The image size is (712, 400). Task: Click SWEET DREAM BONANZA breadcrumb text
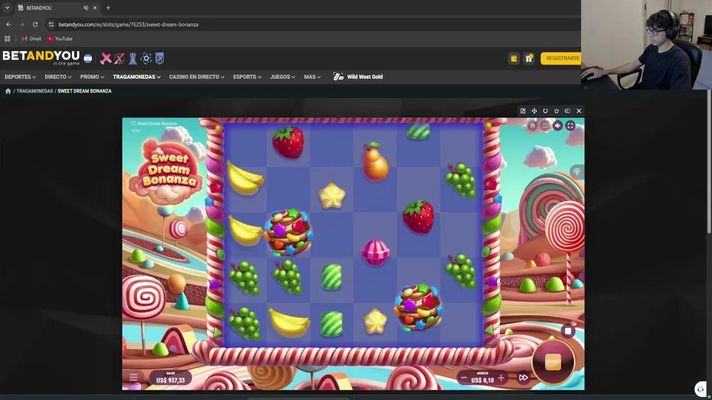click(x=85, y=91)
